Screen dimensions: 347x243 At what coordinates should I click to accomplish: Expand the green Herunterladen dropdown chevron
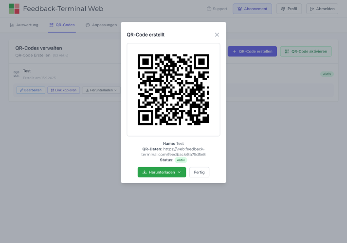(x=179, y=173)
